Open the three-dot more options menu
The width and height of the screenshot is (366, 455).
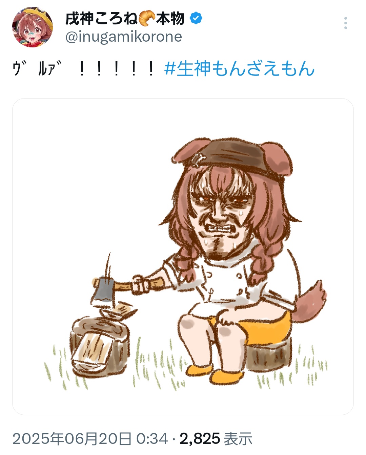345,23
